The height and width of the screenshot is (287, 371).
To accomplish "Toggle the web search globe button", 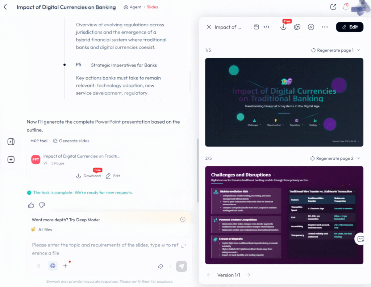I will coord(53,266).
